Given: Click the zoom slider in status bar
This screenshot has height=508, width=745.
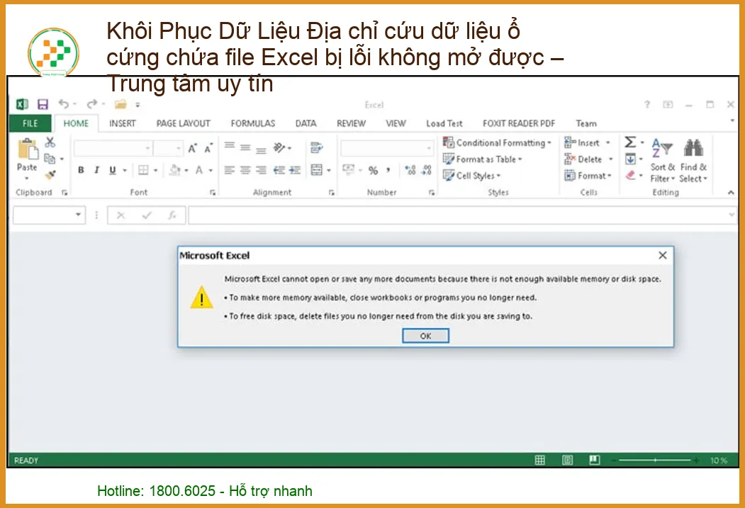Looking at the screenshot, I should pyautogui.click(x=655, y=460).
